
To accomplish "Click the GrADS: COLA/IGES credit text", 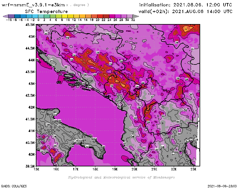I will 11,186.
